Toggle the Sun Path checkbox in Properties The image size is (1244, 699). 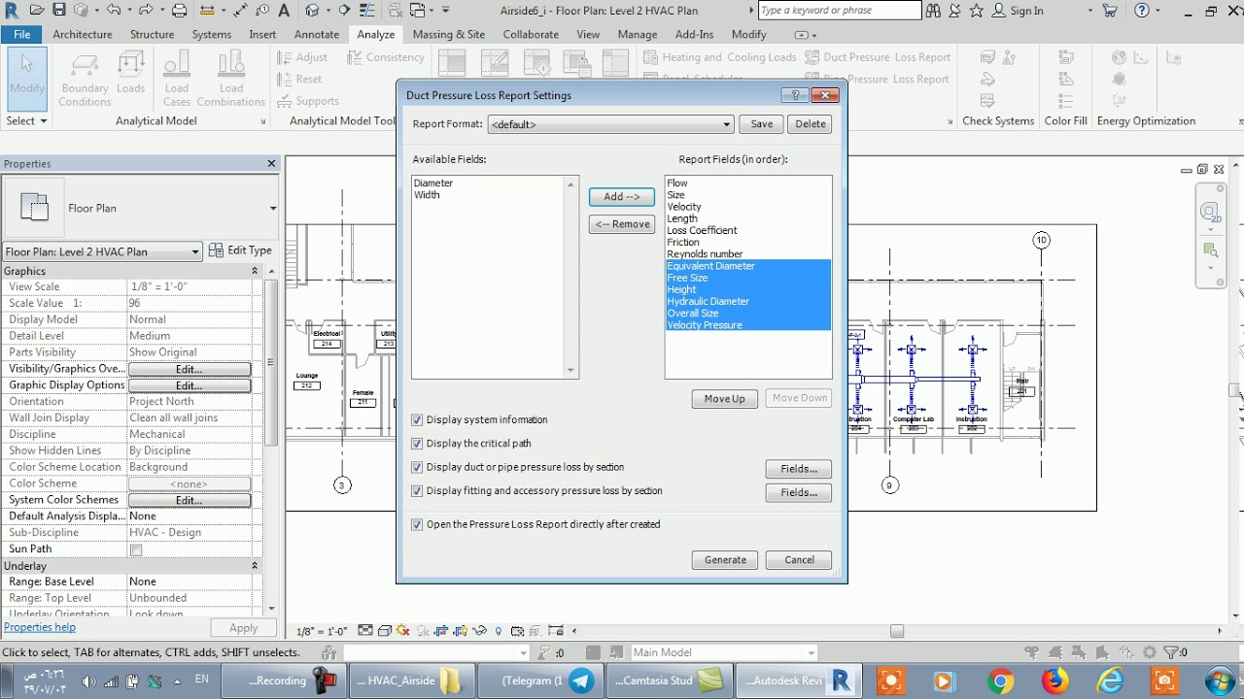point(136,550)
